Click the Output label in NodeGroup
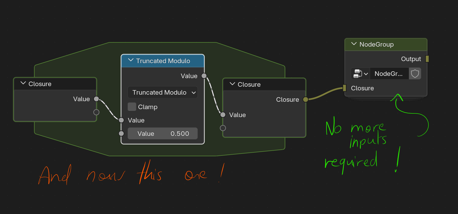This screenshot has width=458, height=214. 411,59
